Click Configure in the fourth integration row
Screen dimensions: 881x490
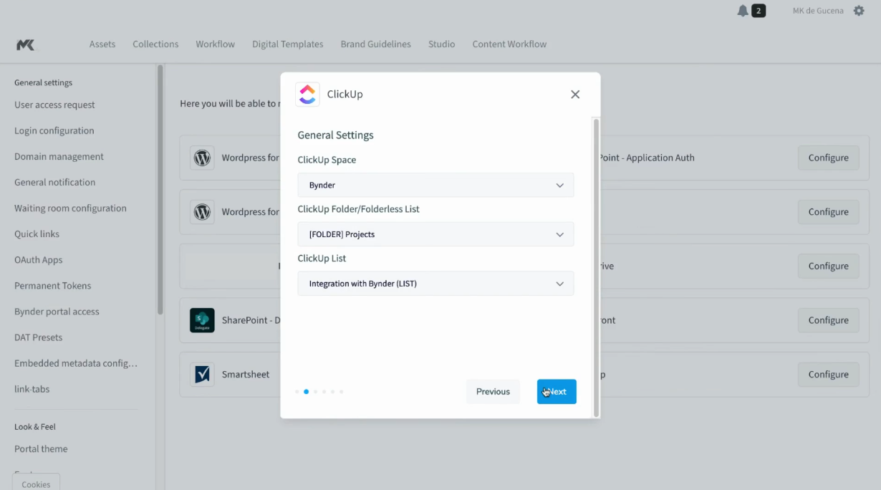(x=828, y=320)
